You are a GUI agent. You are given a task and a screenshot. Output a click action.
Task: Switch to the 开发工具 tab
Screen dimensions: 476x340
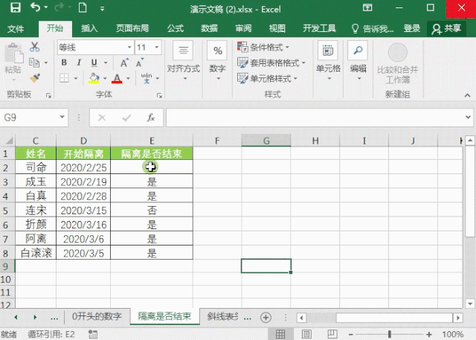coord(319,28)
